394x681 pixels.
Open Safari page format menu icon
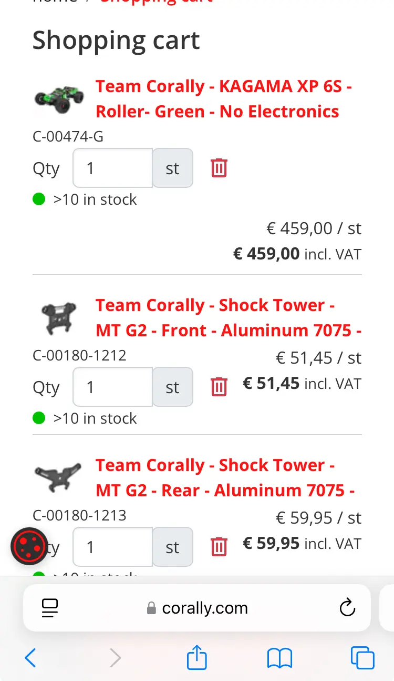pyautogui.click(x=50, y=608)
